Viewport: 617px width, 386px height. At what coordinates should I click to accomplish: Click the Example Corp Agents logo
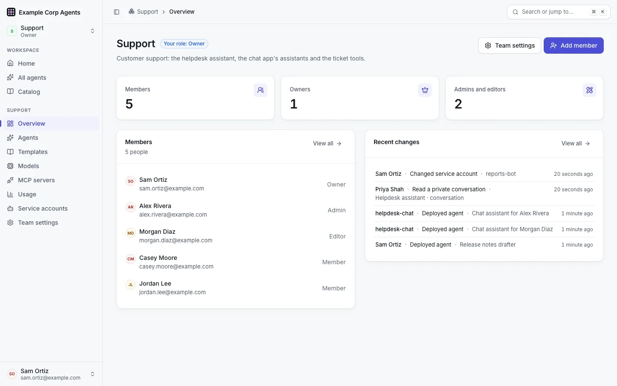coord(11,12)
